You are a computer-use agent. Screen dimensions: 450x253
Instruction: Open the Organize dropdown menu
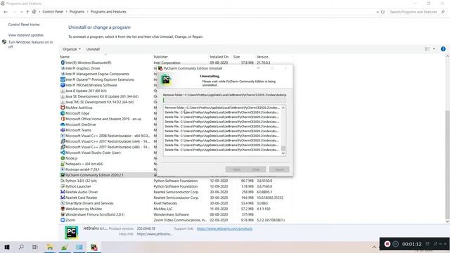[x=72, y=49]
